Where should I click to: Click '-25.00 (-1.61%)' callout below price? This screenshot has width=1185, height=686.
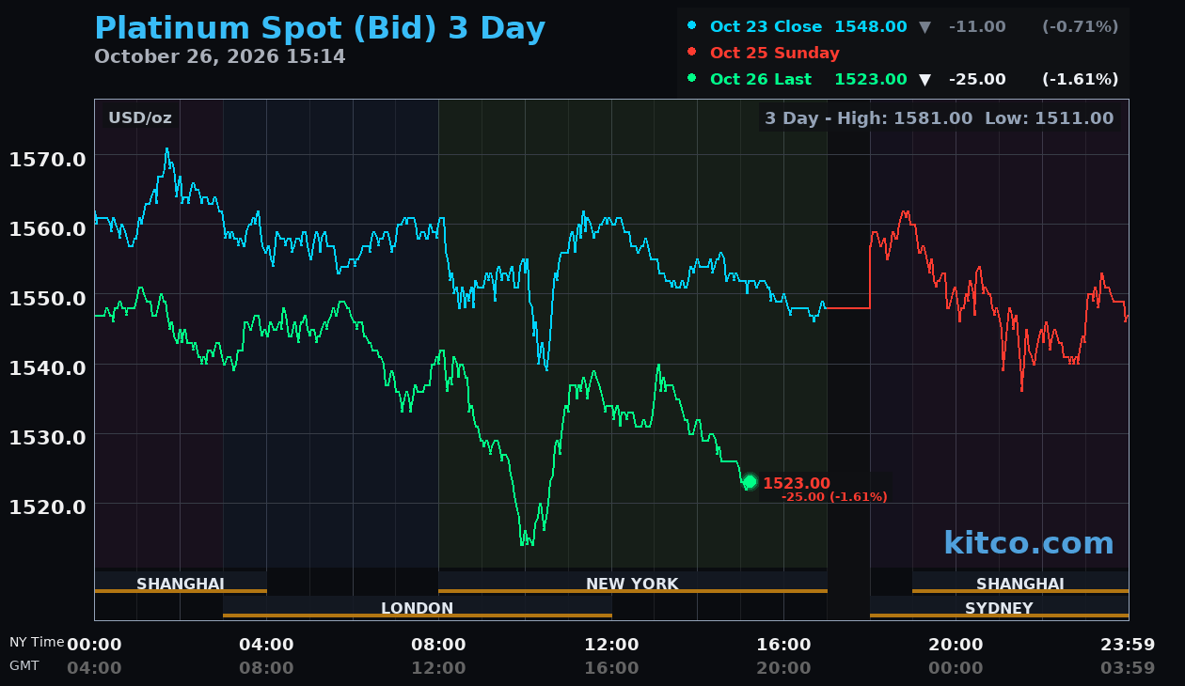[834, 497]
